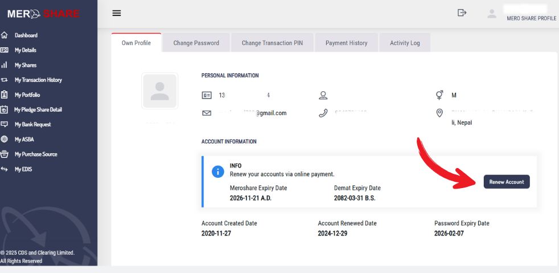Click 'Renew your accounts via online payment.' text

click(282, 174)
